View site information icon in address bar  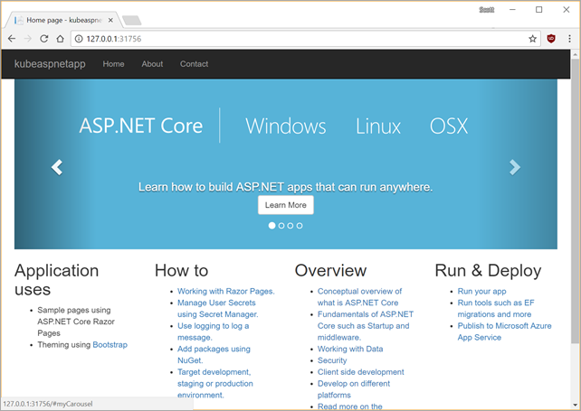(x=79, y=39)
